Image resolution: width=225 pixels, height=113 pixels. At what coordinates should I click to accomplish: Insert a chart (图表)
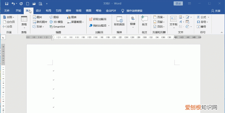click(x=72, y=17)
